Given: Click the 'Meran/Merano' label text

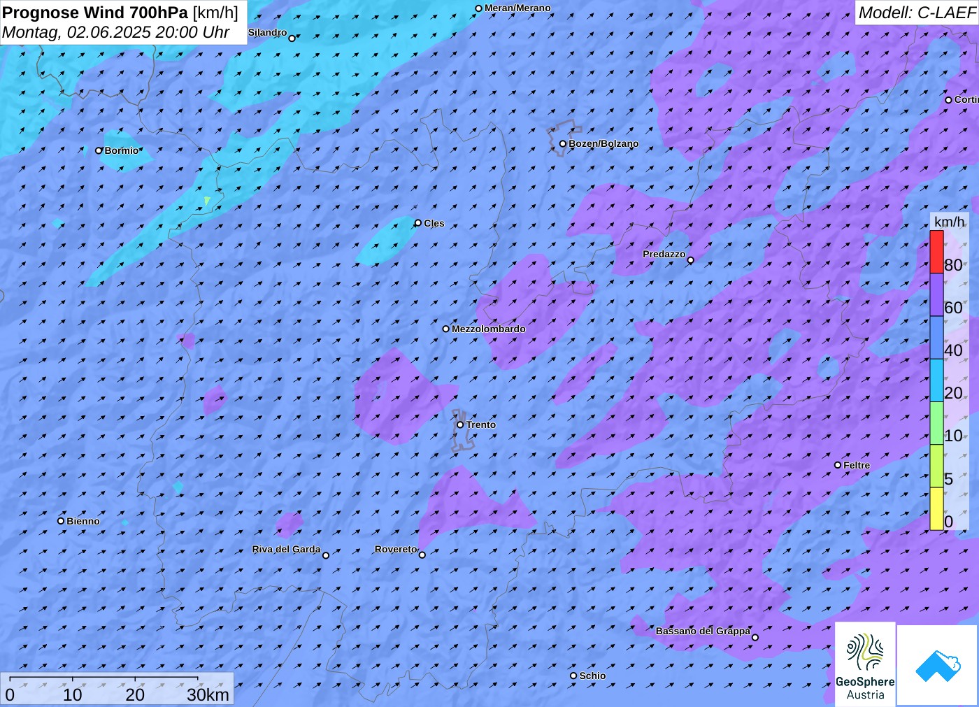Looking at the screenshot, I should coord(517,8).
